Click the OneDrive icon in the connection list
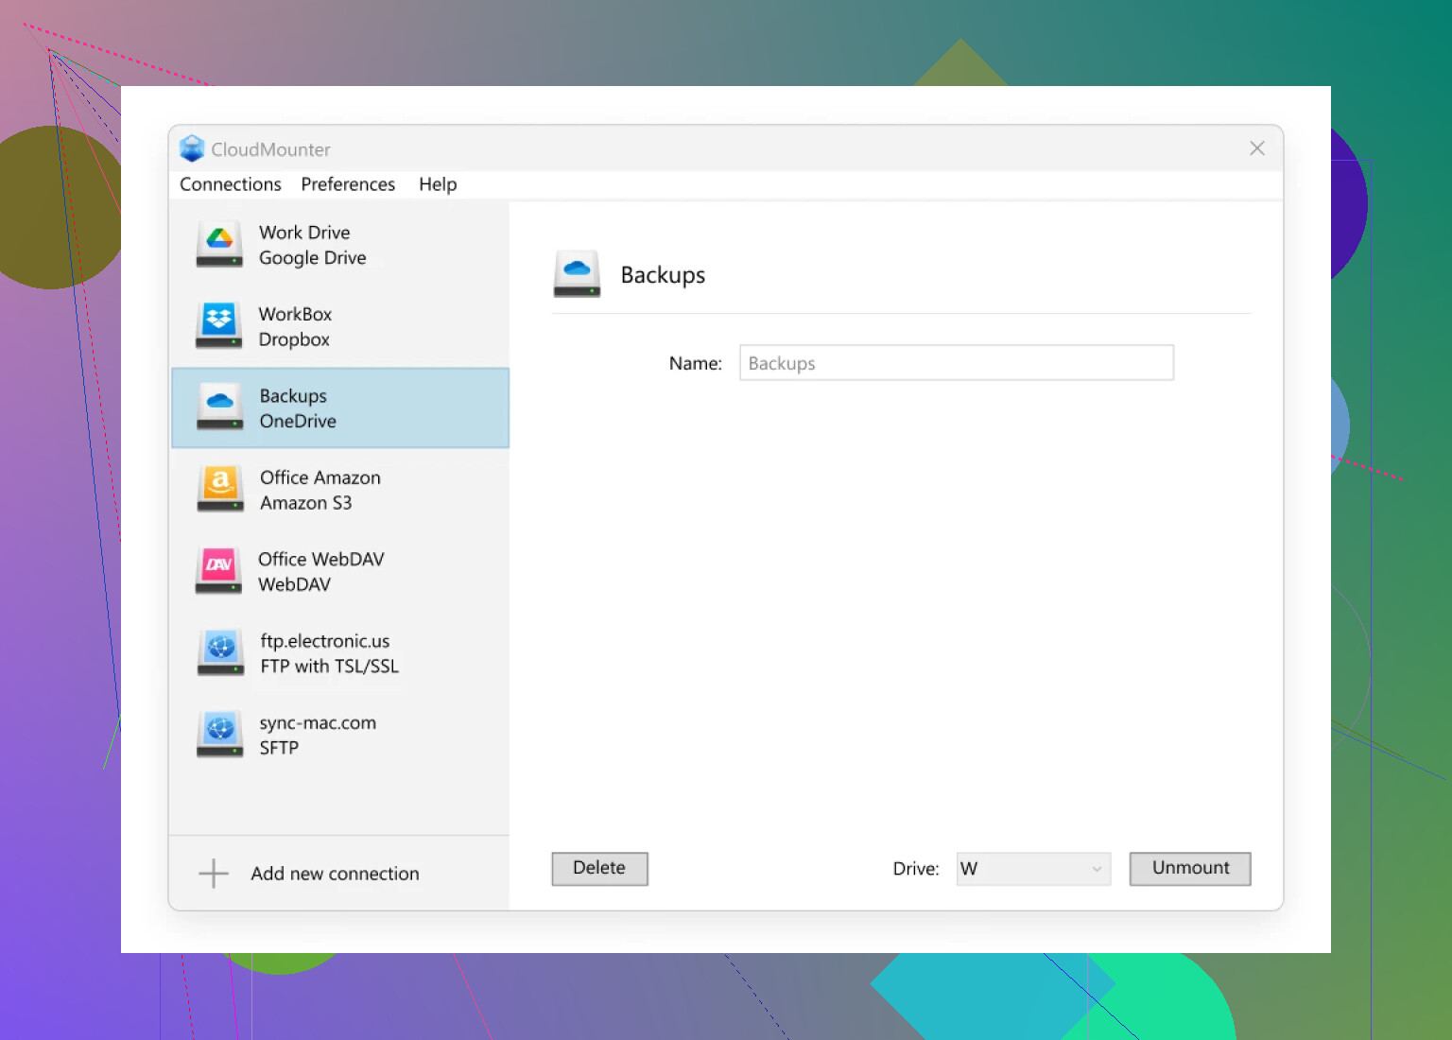The image size is (1452, 1040). [219, 407]
